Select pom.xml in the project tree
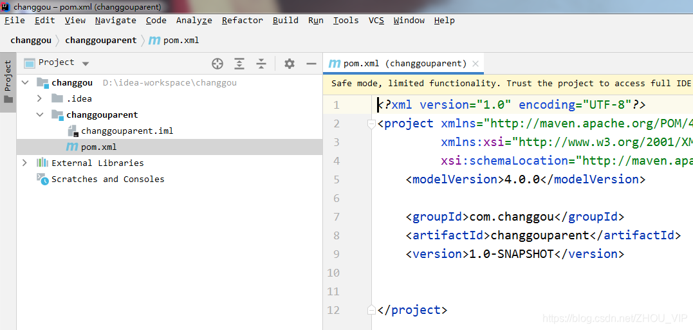693x330 pixels. (x=99, y=147)
